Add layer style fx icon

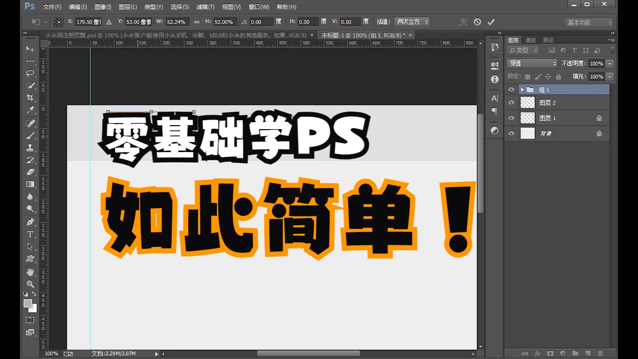(538, 353)
